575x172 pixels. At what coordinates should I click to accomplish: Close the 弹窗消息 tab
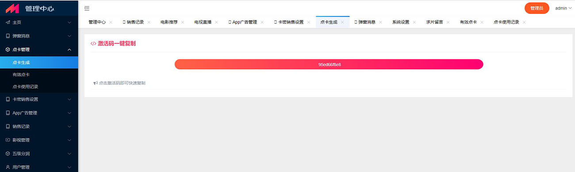pyautogui.click(x=381, y=22)
